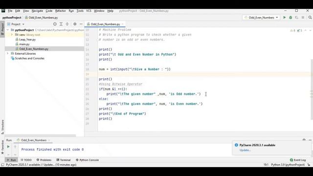Close the Odd_Even_Numbers run tab
Image resolution: width=313 pixels, height=176 pixels.
click(x=49, y=140)
